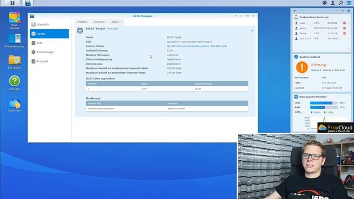Disconnect user admin in connected users
The image size is (354, 199).
tap(344, 28)
